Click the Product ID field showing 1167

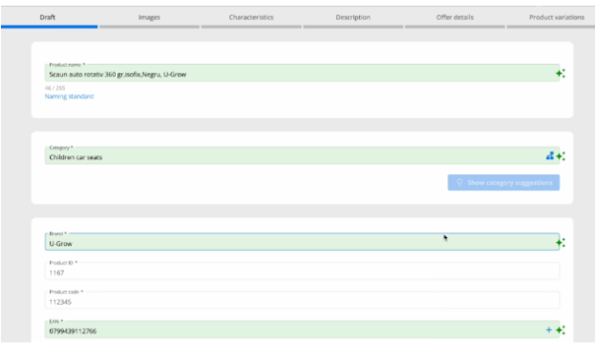coord(302,271)
